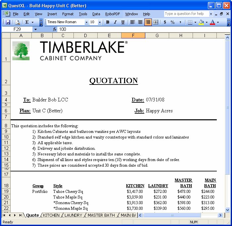Apply Percent style
This screenshot has width=232, height=226.
pos(172,22)
